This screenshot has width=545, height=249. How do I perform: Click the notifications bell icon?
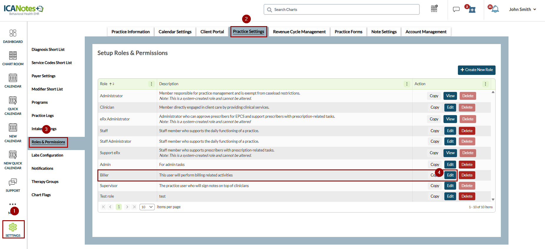[495, 9]
